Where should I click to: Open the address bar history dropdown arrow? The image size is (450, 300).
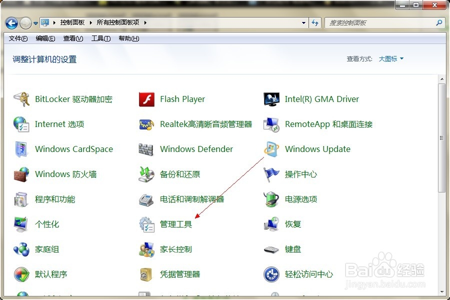coord(303,22)
